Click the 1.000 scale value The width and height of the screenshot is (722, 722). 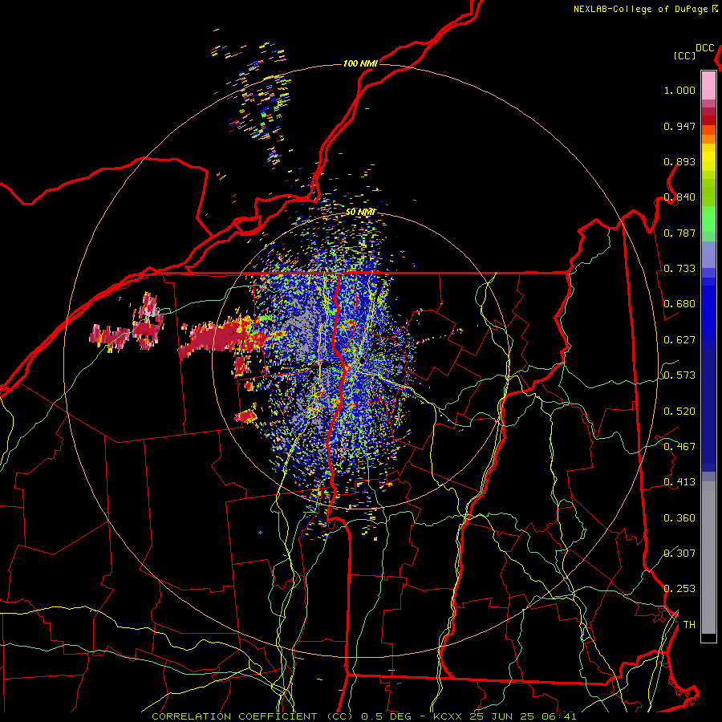coord(679,90)
